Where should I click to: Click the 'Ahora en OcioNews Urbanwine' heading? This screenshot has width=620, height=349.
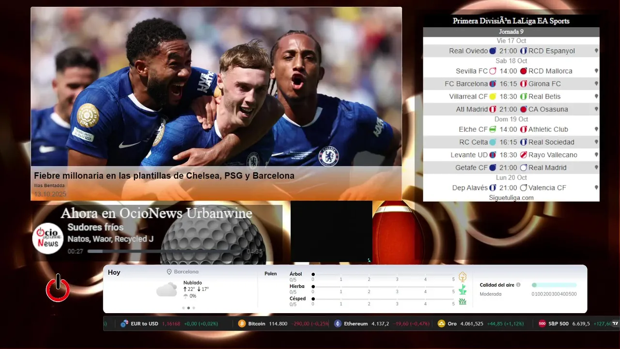[156, 213]
